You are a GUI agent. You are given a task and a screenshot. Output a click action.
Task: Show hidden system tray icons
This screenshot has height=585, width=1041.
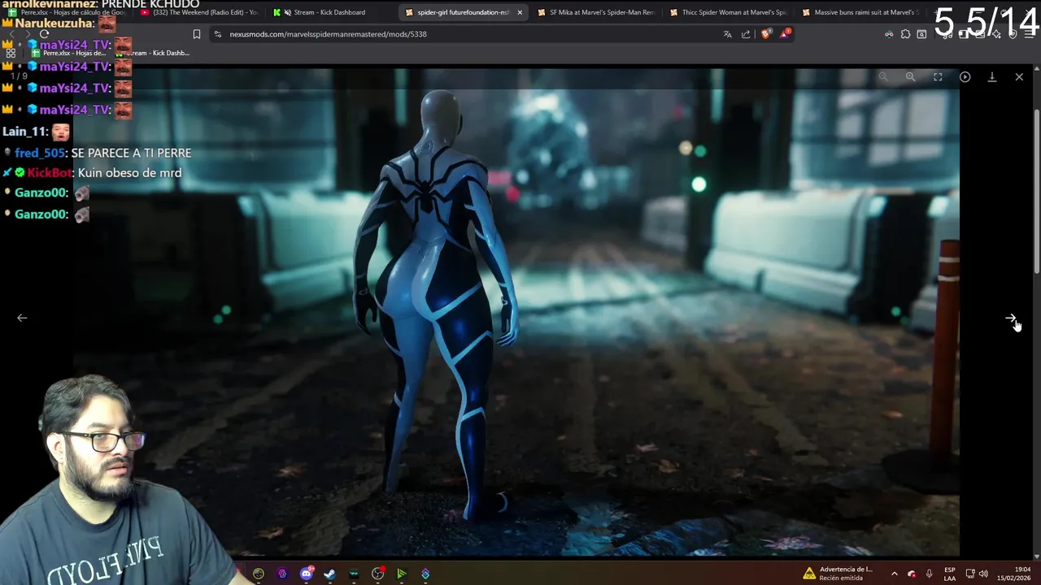894,574
